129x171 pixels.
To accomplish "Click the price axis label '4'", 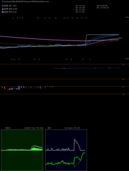I will [123, 95].
